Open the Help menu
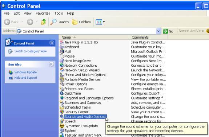 coord(71,13)
